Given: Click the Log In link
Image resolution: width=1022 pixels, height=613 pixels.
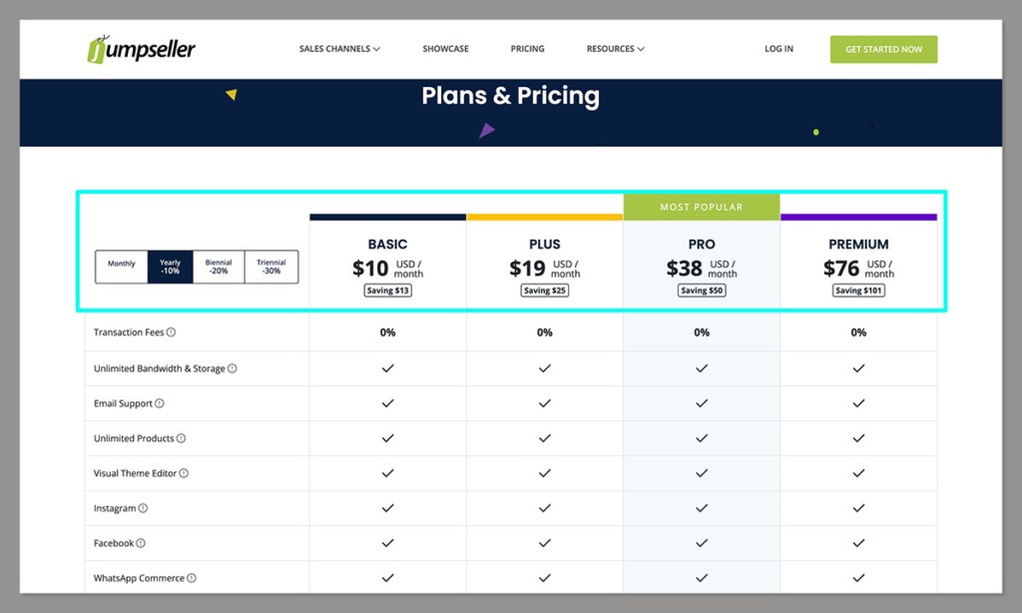Looking at the screenshot, I should [777, 48].
